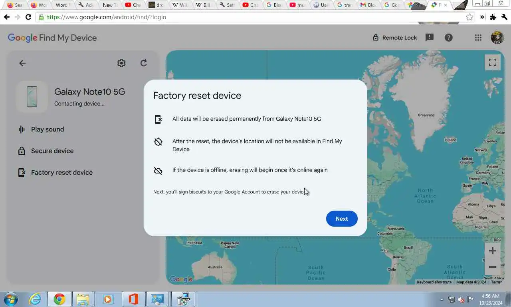The image size is (511, 307).
Task: Refresh device status with the reload icon
Action: (x=144, y=63)
